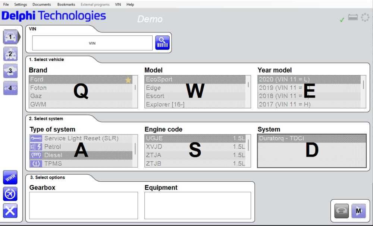Open step 2 sidebar icon
The width and height of the screenshot is (373, 226).
(10, 54)
